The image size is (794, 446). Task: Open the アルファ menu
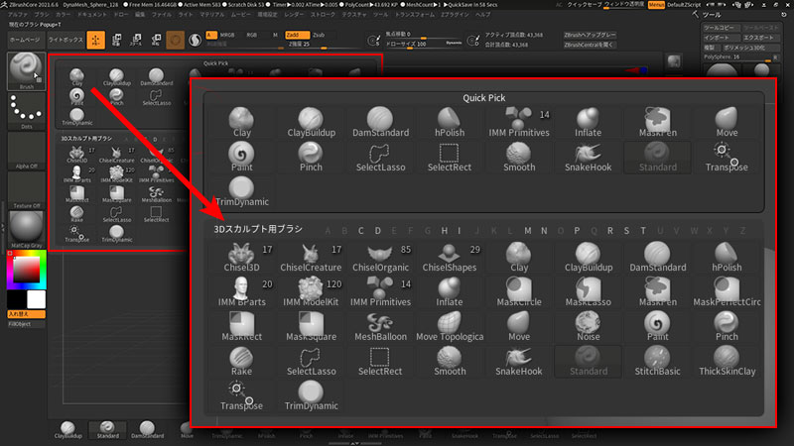[18, 15]
